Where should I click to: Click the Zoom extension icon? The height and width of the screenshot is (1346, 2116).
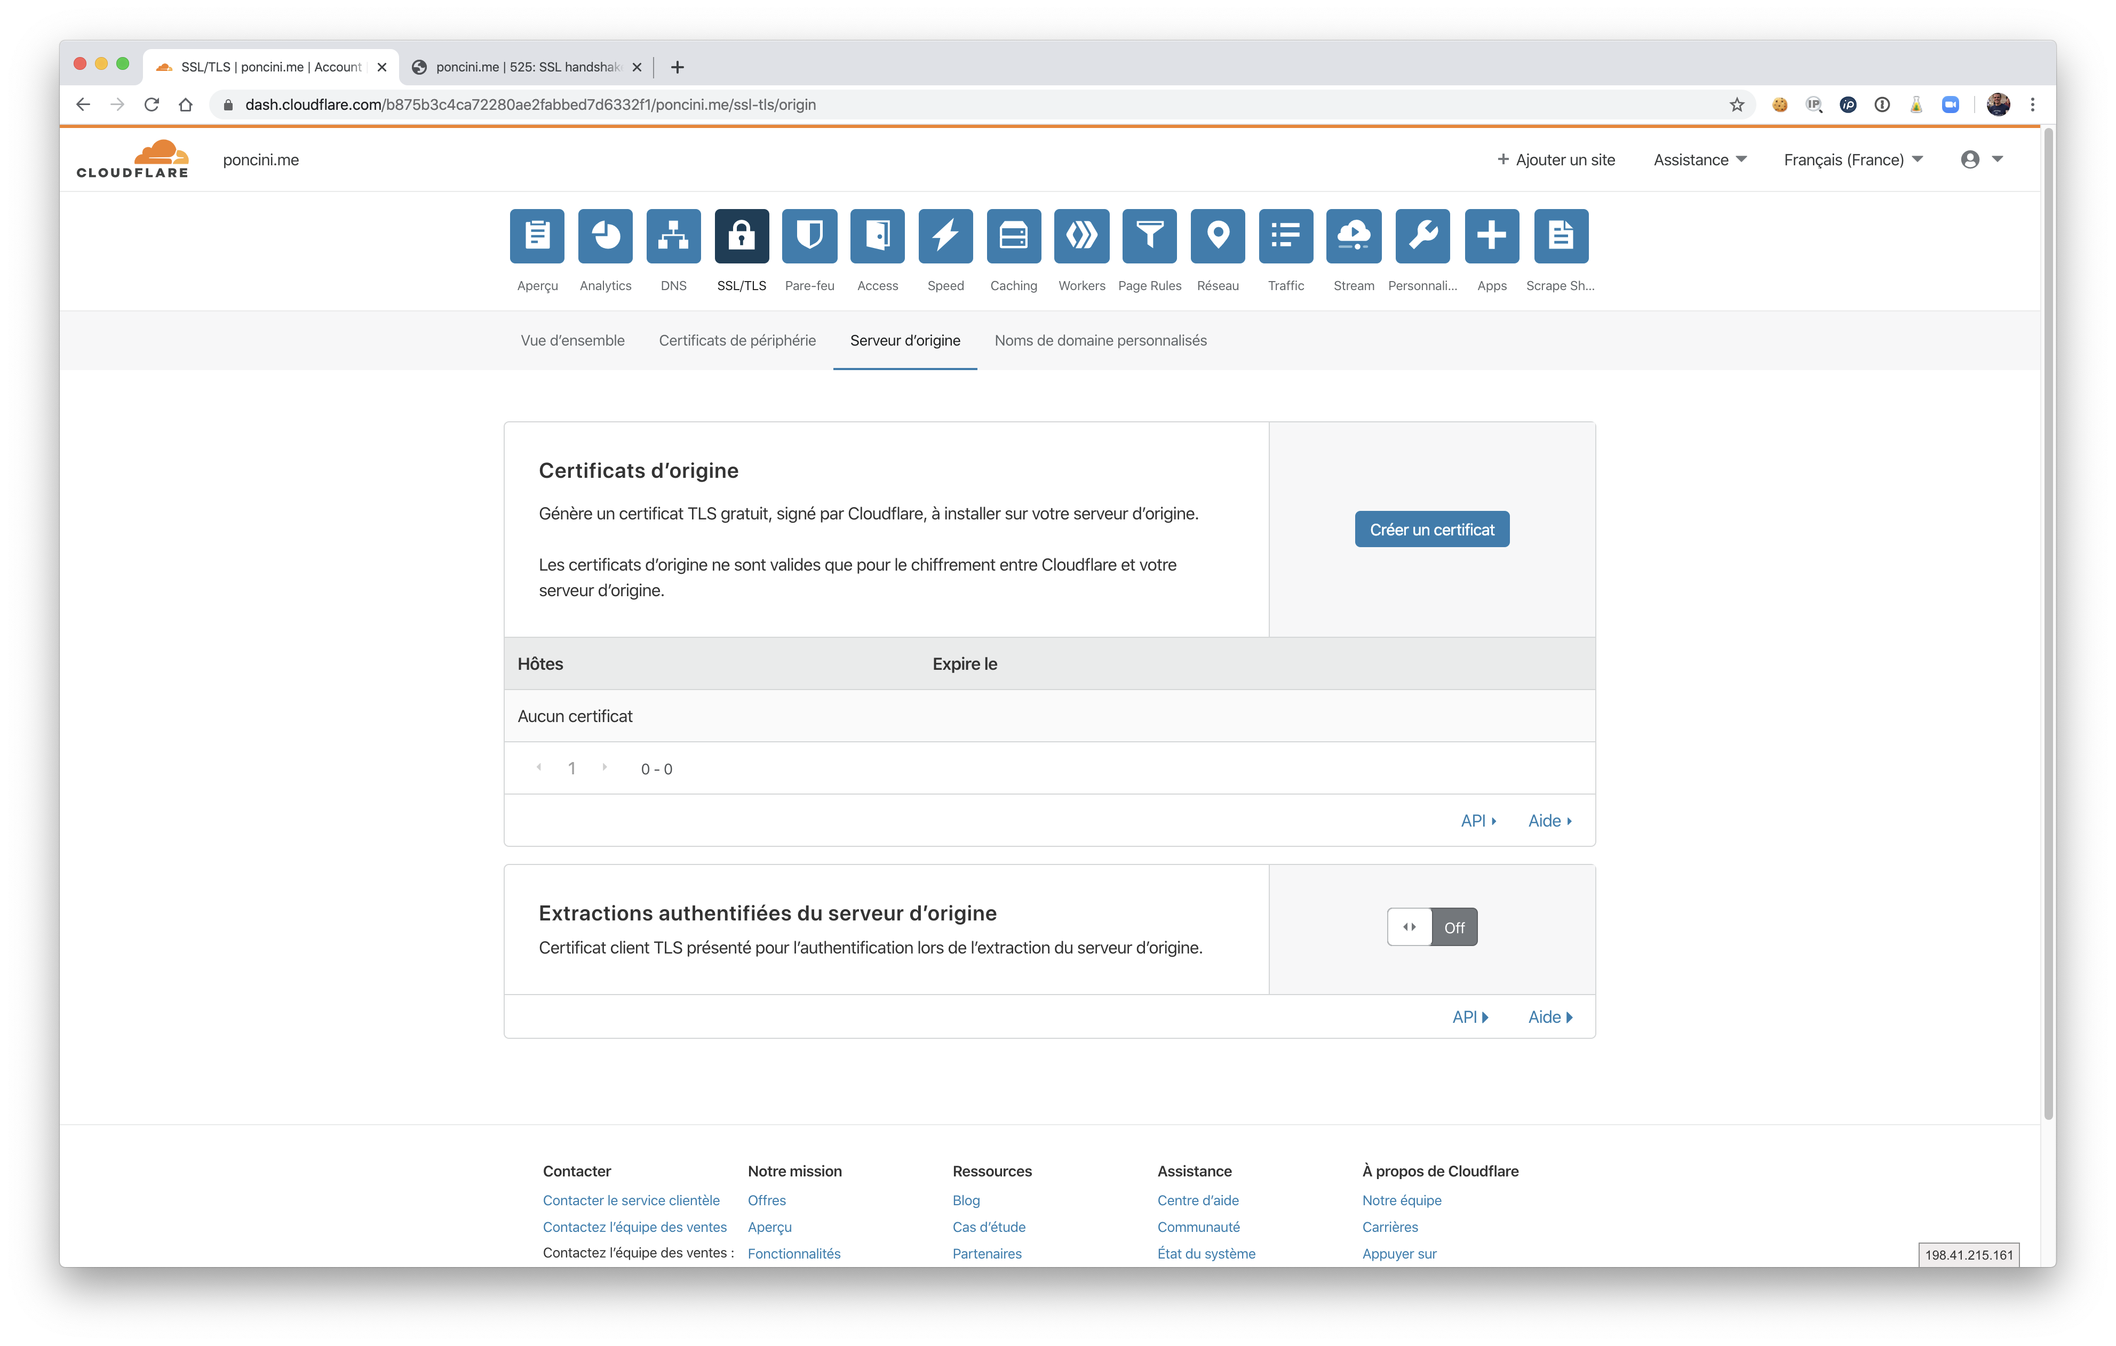[1951, 105]
